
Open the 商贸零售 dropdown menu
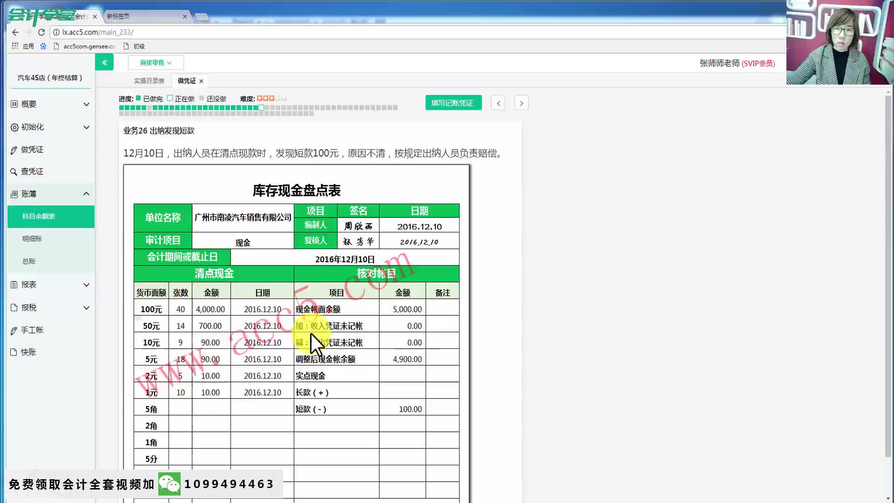pos(156,62)
